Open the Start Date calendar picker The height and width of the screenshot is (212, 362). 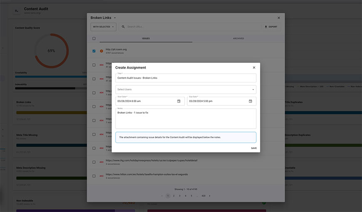click(x=179, y=101)
